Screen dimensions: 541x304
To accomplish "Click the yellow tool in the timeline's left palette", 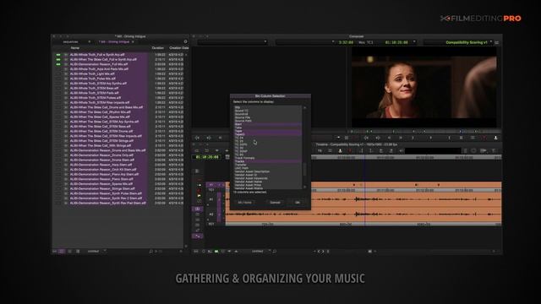I will point(199,196).
